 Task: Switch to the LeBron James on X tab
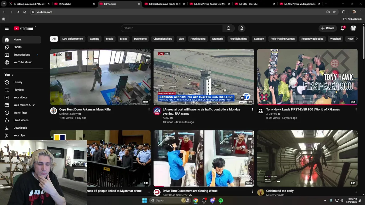point(29,4)
